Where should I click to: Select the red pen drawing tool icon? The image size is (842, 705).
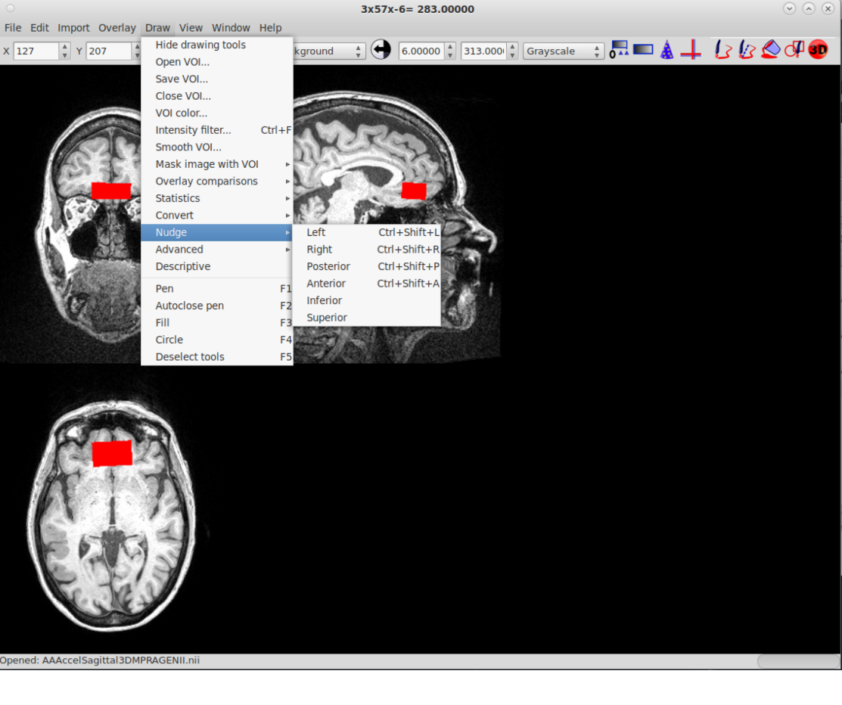point(723,51)
